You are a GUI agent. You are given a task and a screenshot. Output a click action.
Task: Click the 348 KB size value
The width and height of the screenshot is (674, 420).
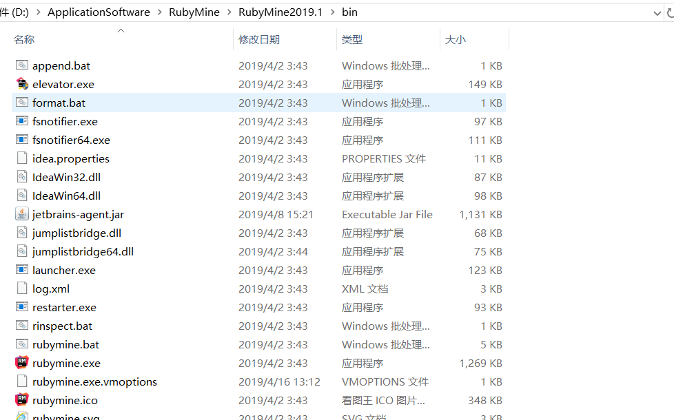pos(485,400)
